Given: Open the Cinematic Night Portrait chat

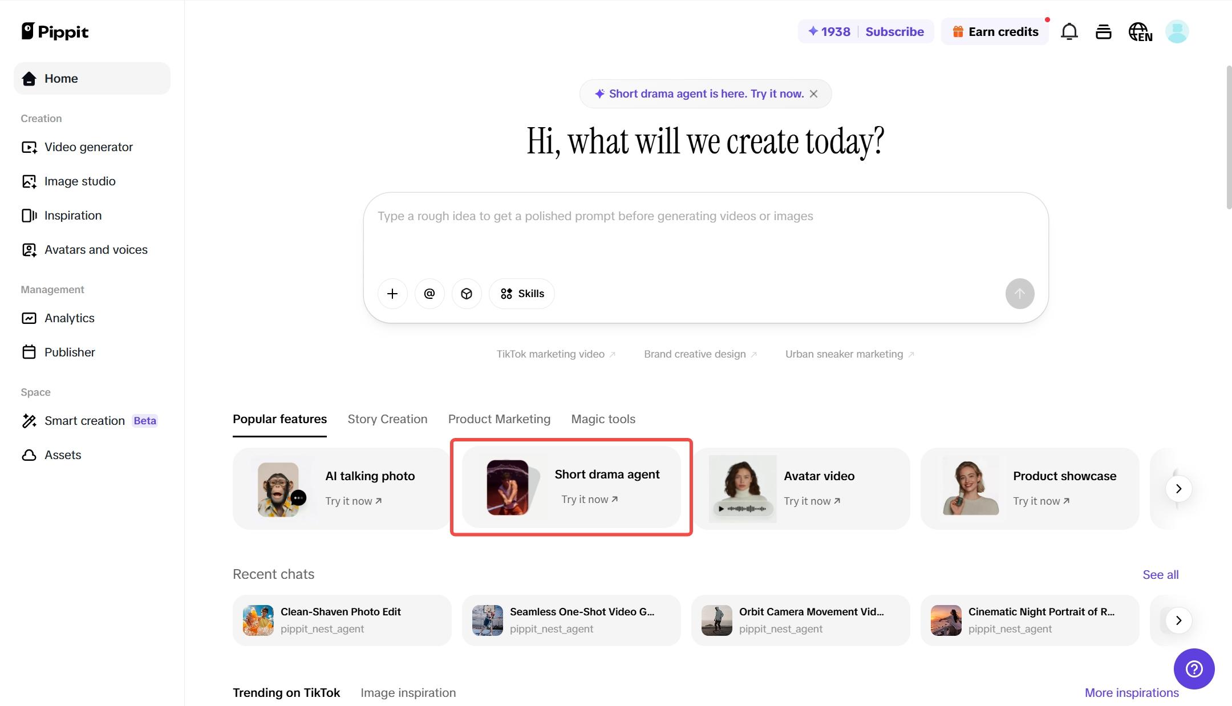Looking at the screenshot, I should 1030,620.
